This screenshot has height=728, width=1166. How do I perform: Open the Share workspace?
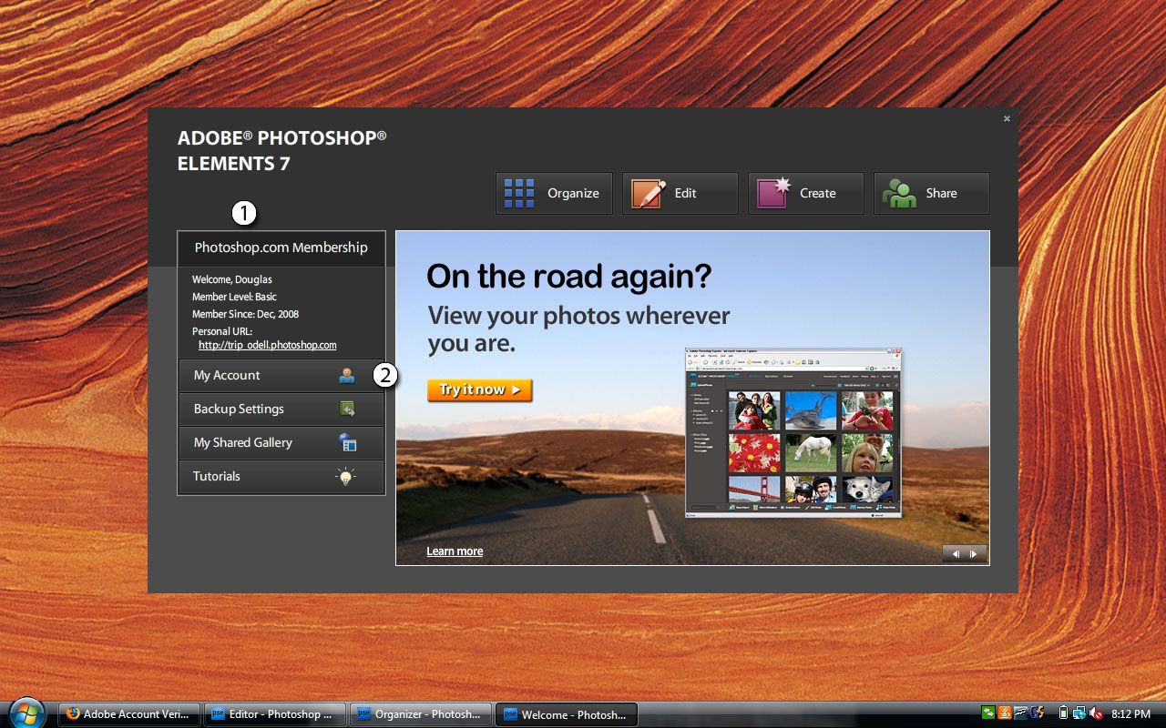931,193
